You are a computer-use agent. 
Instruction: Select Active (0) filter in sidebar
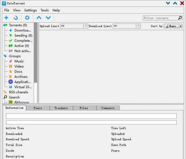(22, 46)
